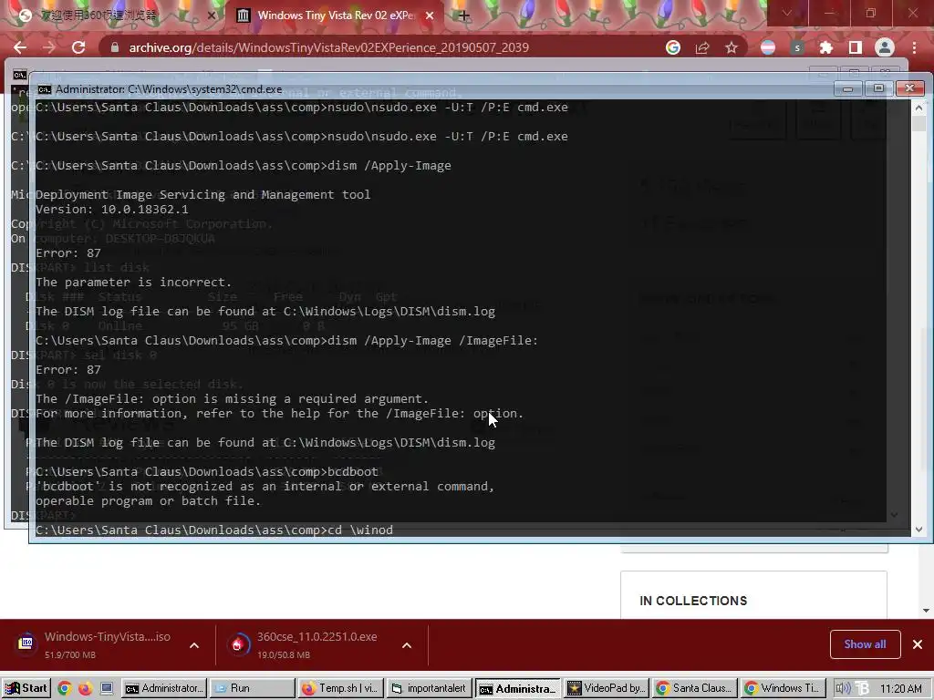Click Show all downloads
This screenshot has height=700, width=934.
click(865, 644)
